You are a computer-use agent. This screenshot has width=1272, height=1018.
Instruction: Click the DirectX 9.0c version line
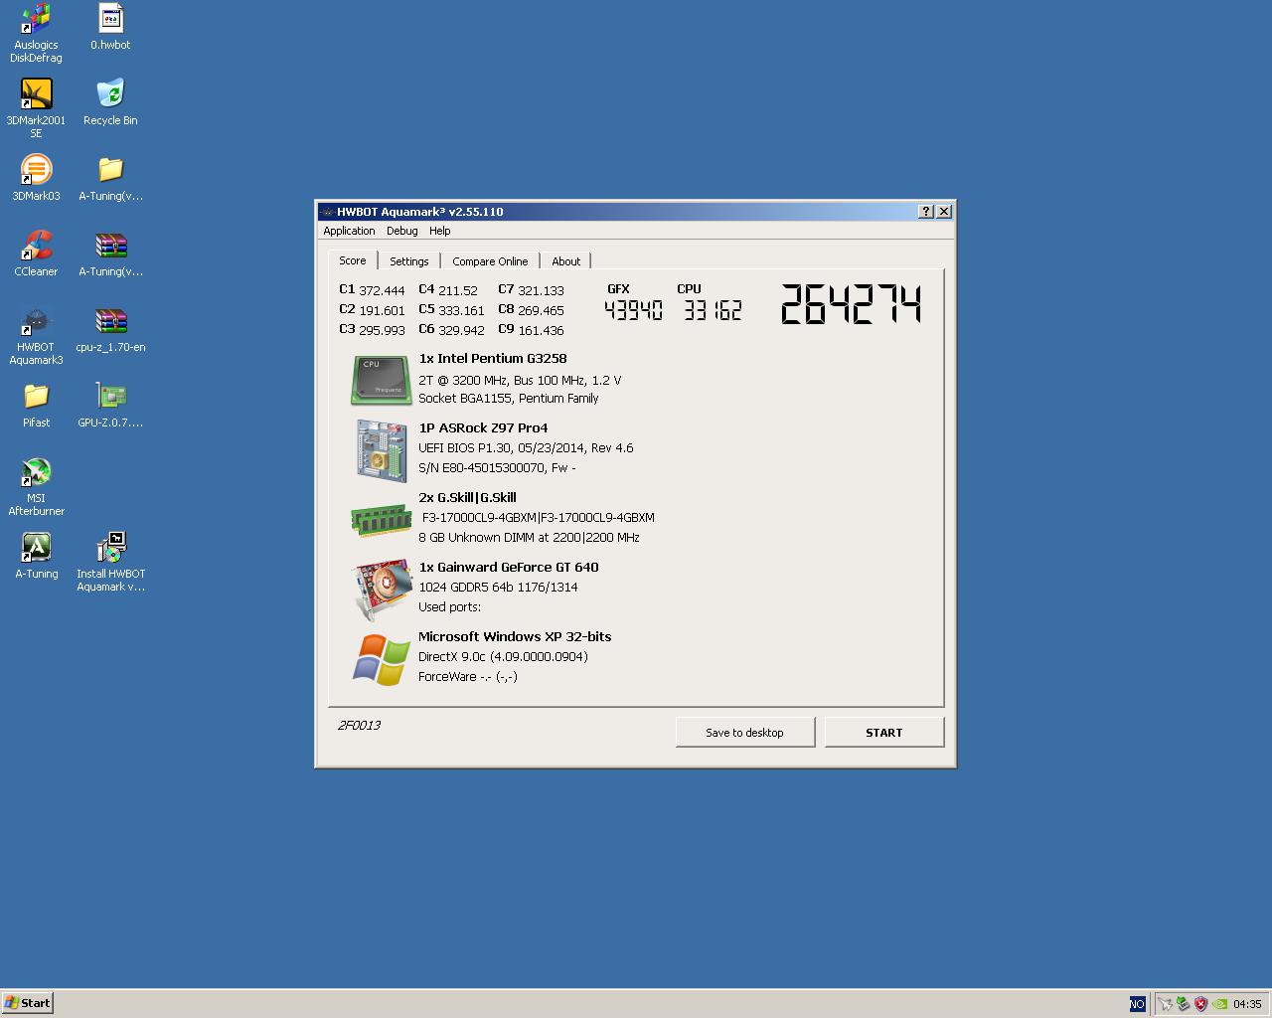(x=504, y=657)
